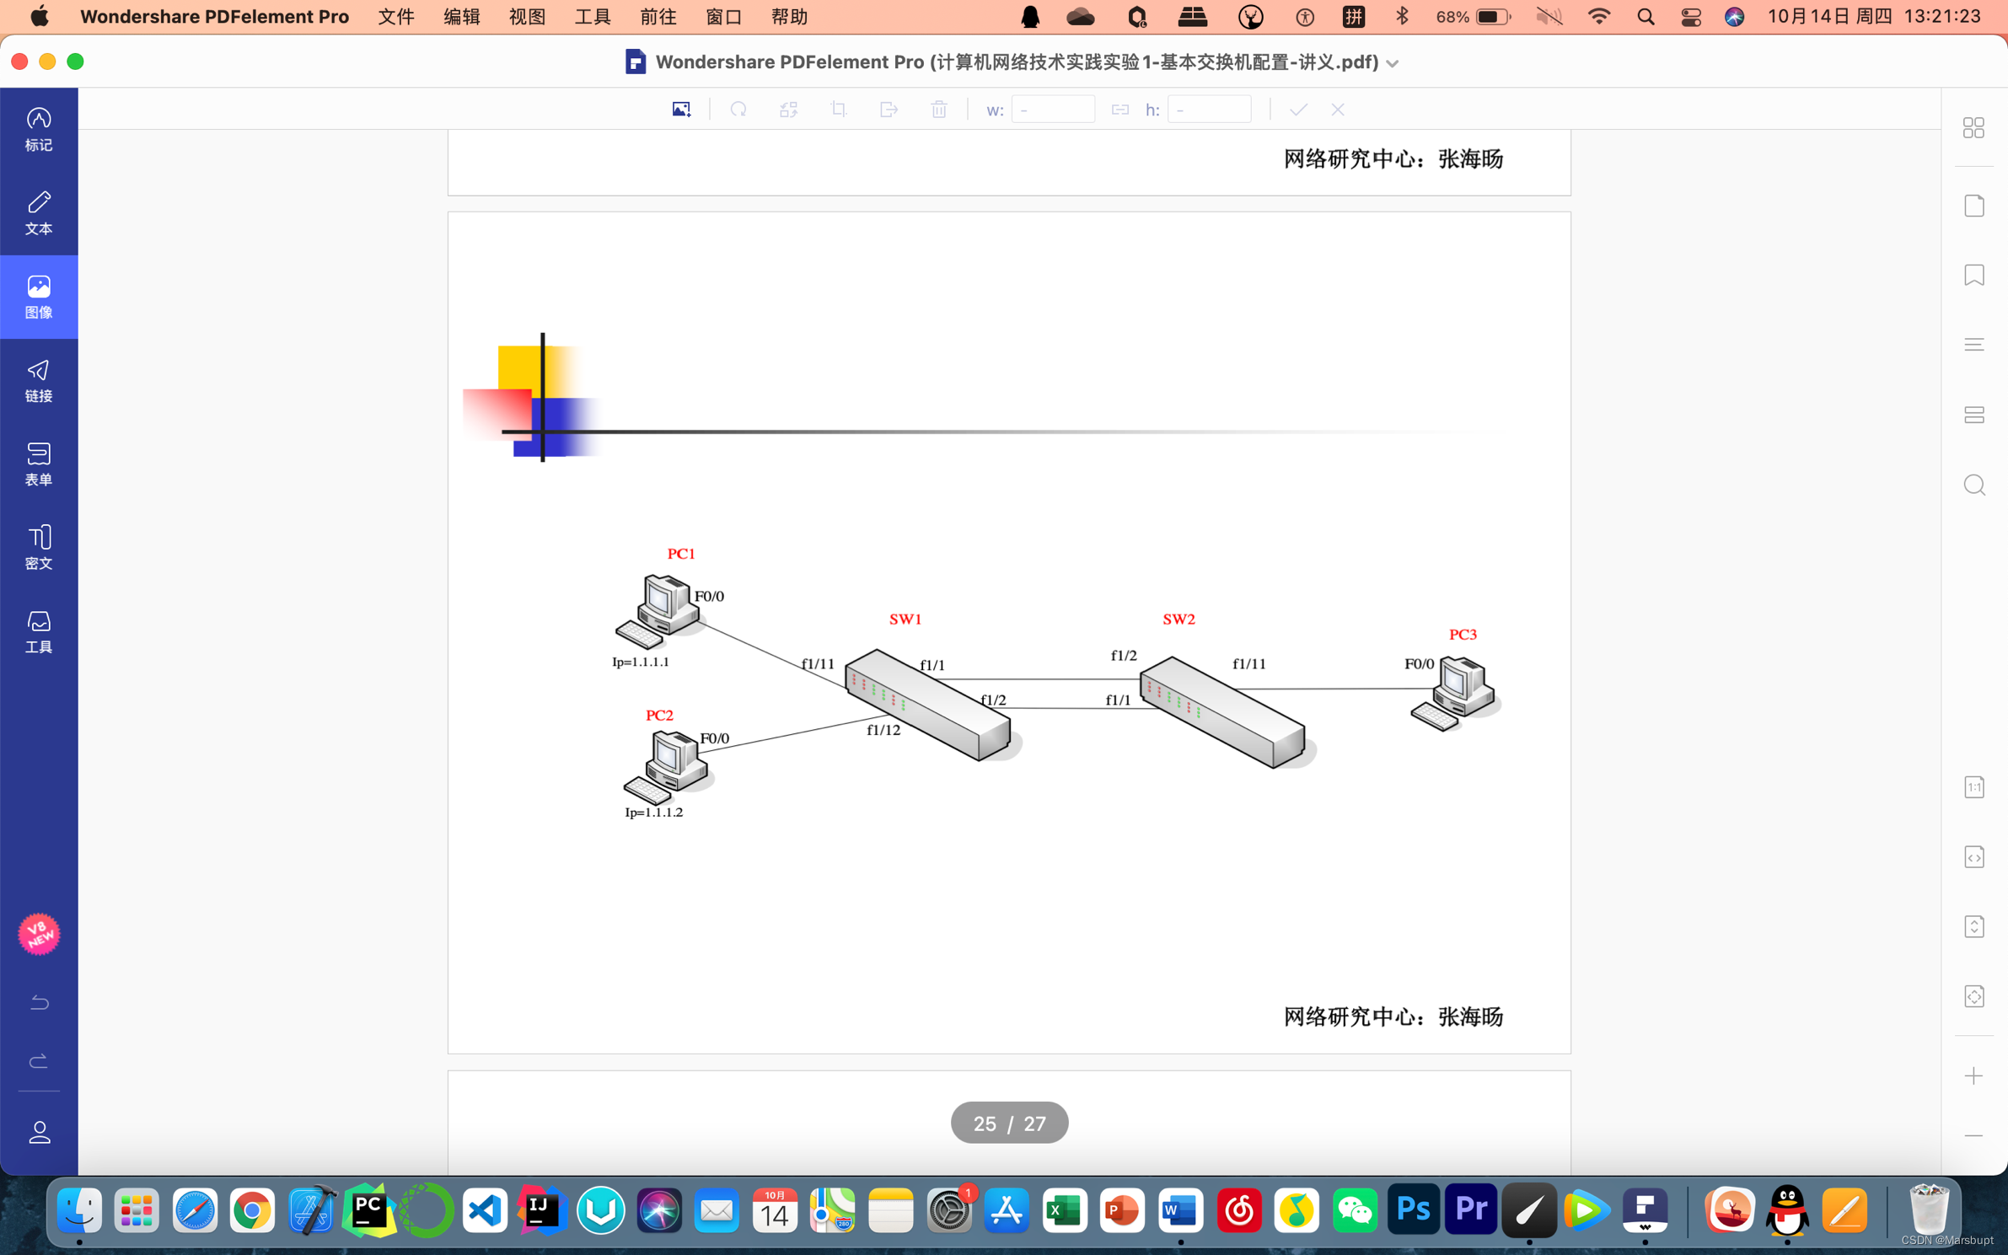The height and width of the screenshot is (1255, 2008).
Task: Open Spotlight search in menu bar
Action: pyautogui.click(x=1645, y=17)
